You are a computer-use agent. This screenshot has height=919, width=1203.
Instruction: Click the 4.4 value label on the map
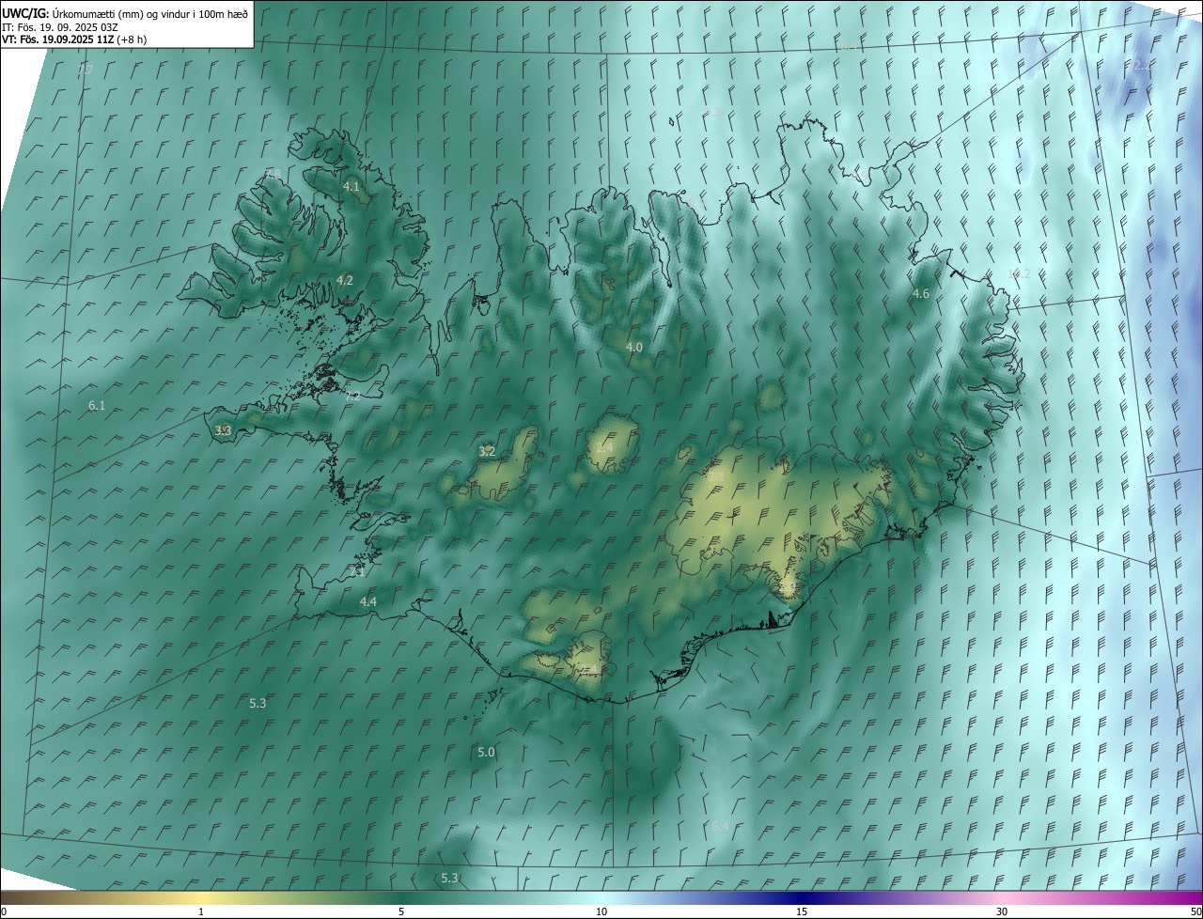pyautogui.click(x=368, y=602)
